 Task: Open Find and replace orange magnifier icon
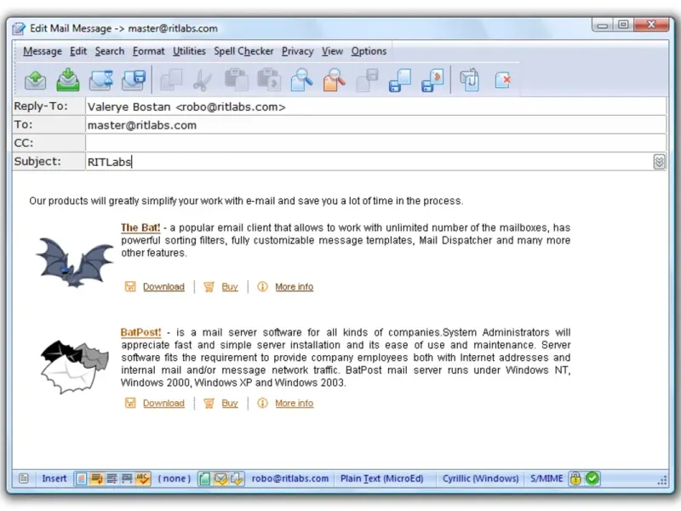coord(335,80)
